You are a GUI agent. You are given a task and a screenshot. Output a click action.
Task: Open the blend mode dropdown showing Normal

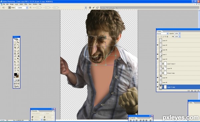[x=167, y=33]
